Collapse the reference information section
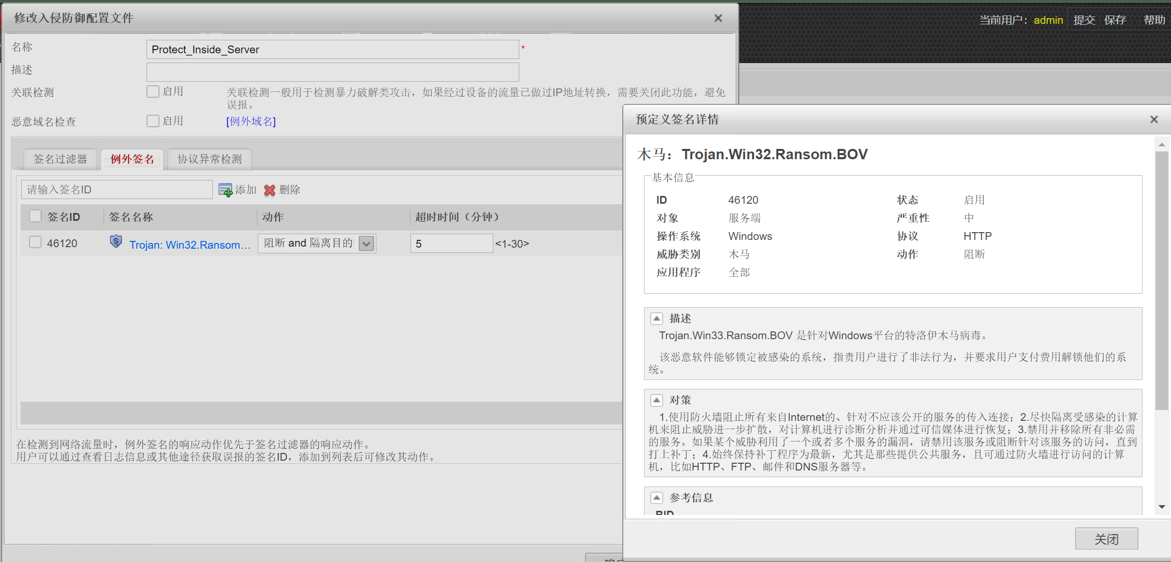1171x562 pixels. pyautogui.click(x=656, y=498)
